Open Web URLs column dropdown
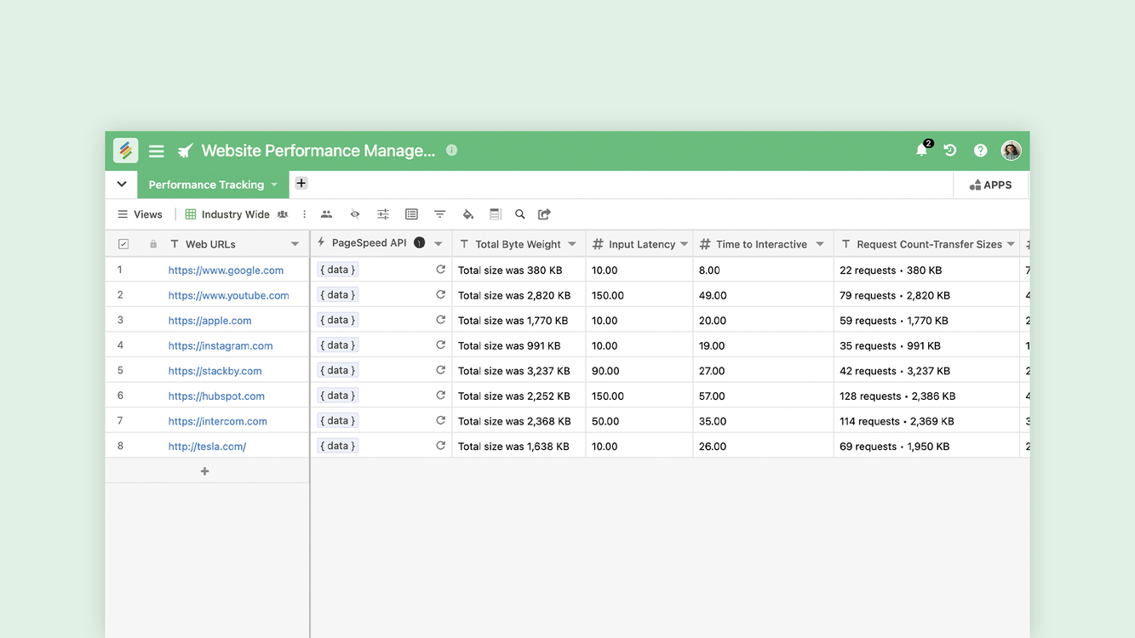The image size is (1135, 638). coord(295,244)
